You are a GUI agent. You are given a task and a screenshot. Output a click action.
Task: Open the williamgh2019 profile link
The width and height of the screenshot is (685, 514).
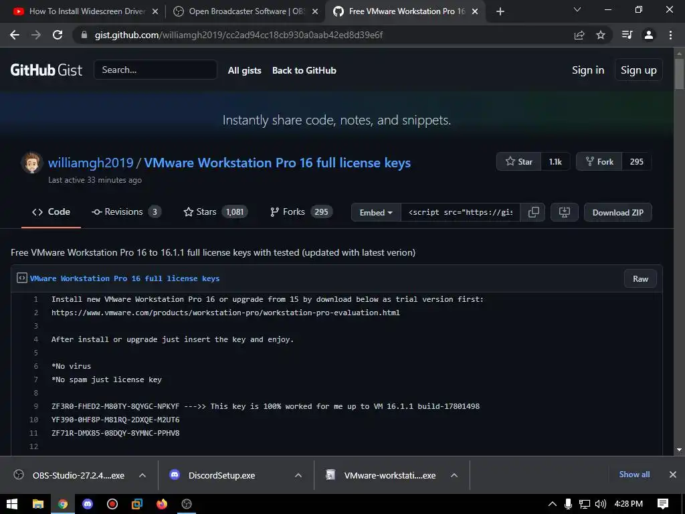point(90,163)
